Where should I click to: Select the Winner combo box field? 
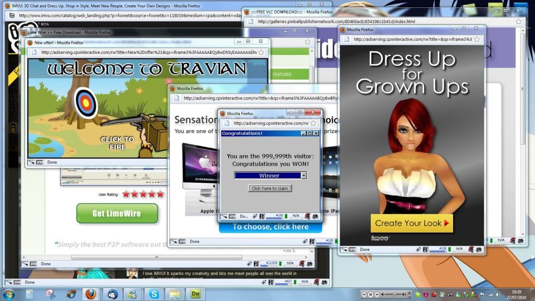click(267, 176)
